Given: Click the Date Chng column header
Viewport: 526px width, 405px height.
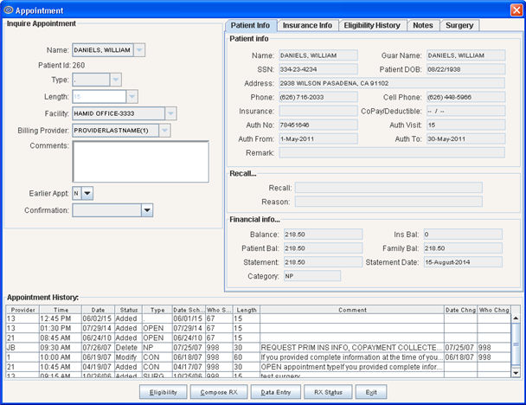Looking at the screenshot, I should (460, 310).
